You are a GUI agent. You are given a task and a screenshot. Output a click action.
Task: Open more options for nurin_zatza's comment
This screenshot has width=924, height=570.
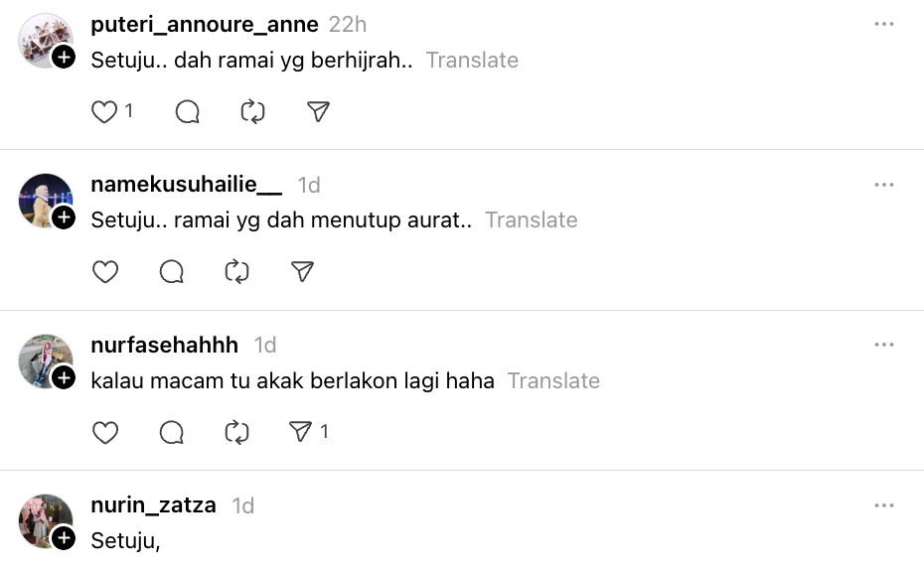coord(884,505)
